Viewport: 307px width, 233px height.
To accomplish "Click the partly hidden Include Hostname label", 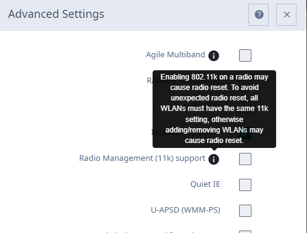I will [x=152, y=133].
